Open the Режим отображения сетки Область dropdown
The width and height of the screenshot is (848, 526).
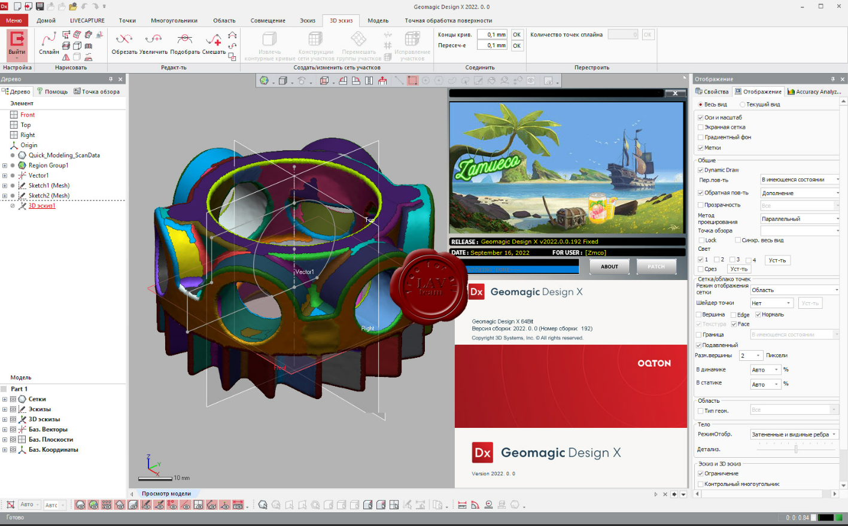coord(795,290)
